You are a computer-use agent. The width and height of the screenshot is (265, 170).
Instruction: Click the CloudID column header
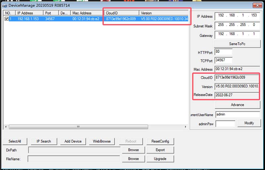(121, 13)
